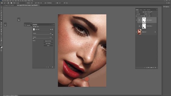Image resolution: width=171 pixels, height=96 pixels.
Task: Create a new layer icon
Action: pyautogui.click(x=154, y=67)
